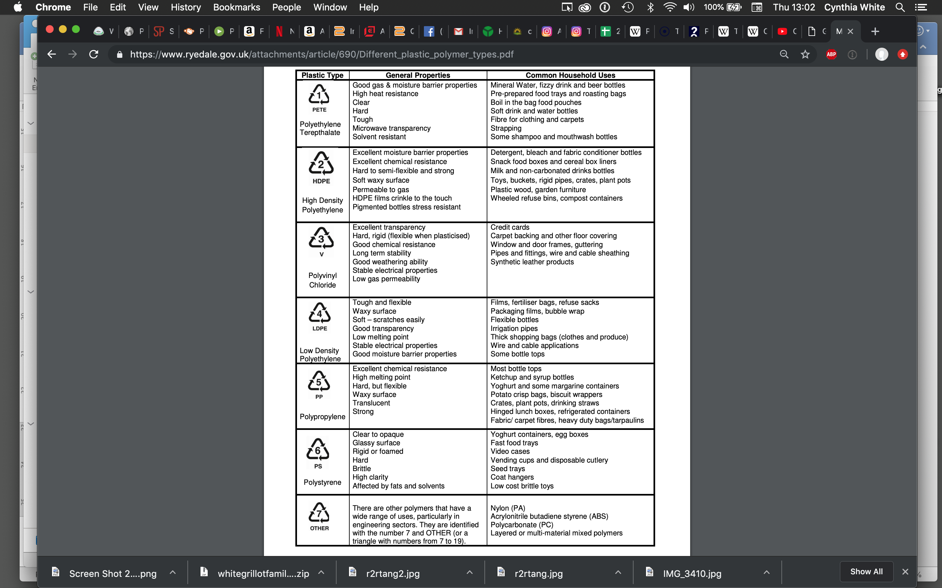Click the Wi-Fi status icon
942x588 pixels.
point(670,7)
